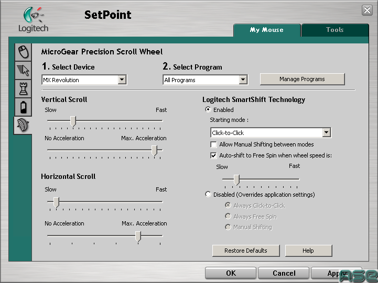This screenshot has width=378, height=283.
Task: Open the Starting mode dropdown arrow
Action: (327, 132)
